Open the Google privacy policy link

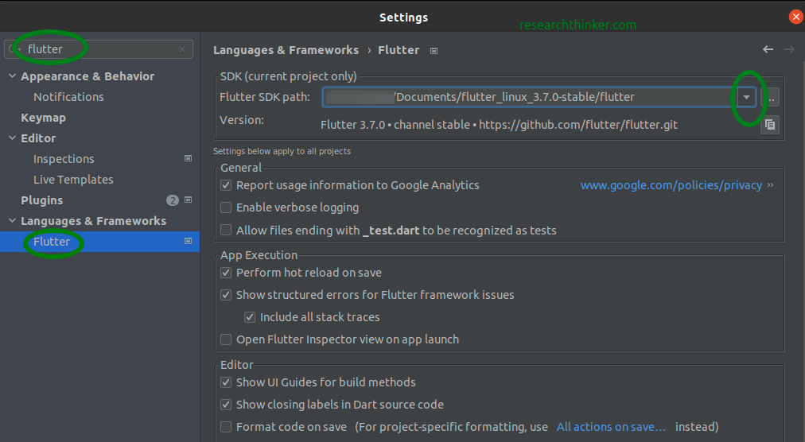[x=671, y=185]
